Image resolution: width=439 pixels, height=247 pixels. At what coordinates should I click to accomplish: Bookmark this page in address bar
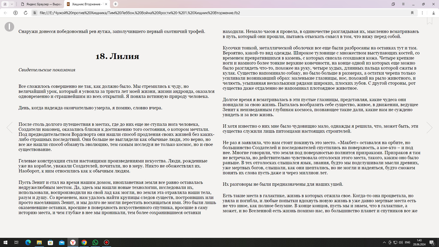click(412, 13)
